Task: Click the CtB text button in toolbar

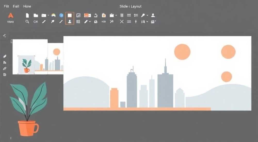Action: tap(36, 22)
